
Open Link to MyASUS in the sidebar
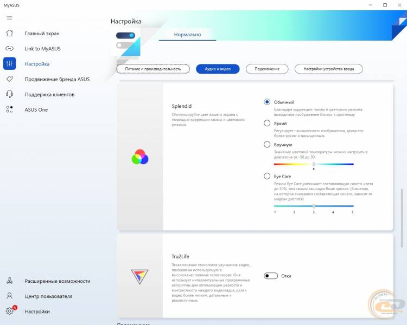tap(42, 49)
